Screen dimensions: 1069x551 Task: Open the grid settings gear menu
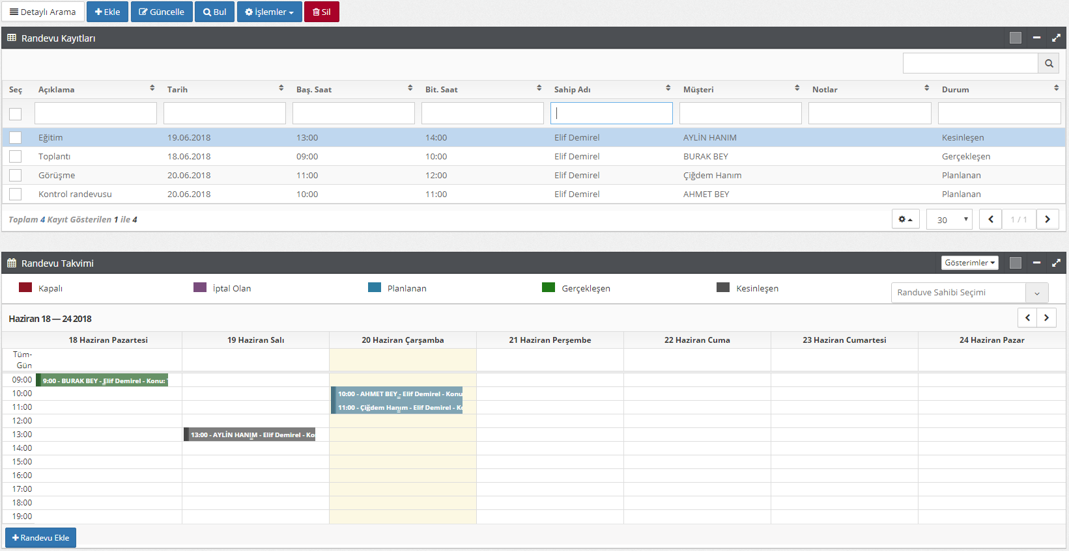coord(905,219)
